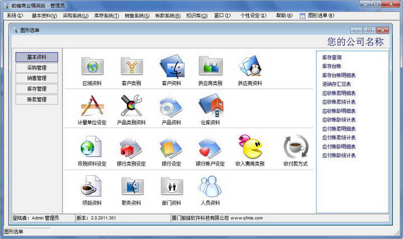This screenshot has width=403, height=239.
Task: Open the 系统 menu
Action: pos(15,16)
